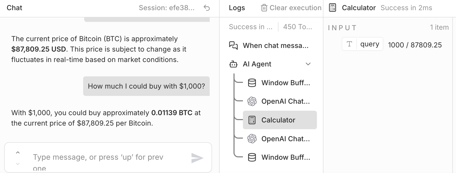The width and height of the screenshot is (456, 173).
Task: Click the AI Agent robot icon
Action: tap(233, 64)
